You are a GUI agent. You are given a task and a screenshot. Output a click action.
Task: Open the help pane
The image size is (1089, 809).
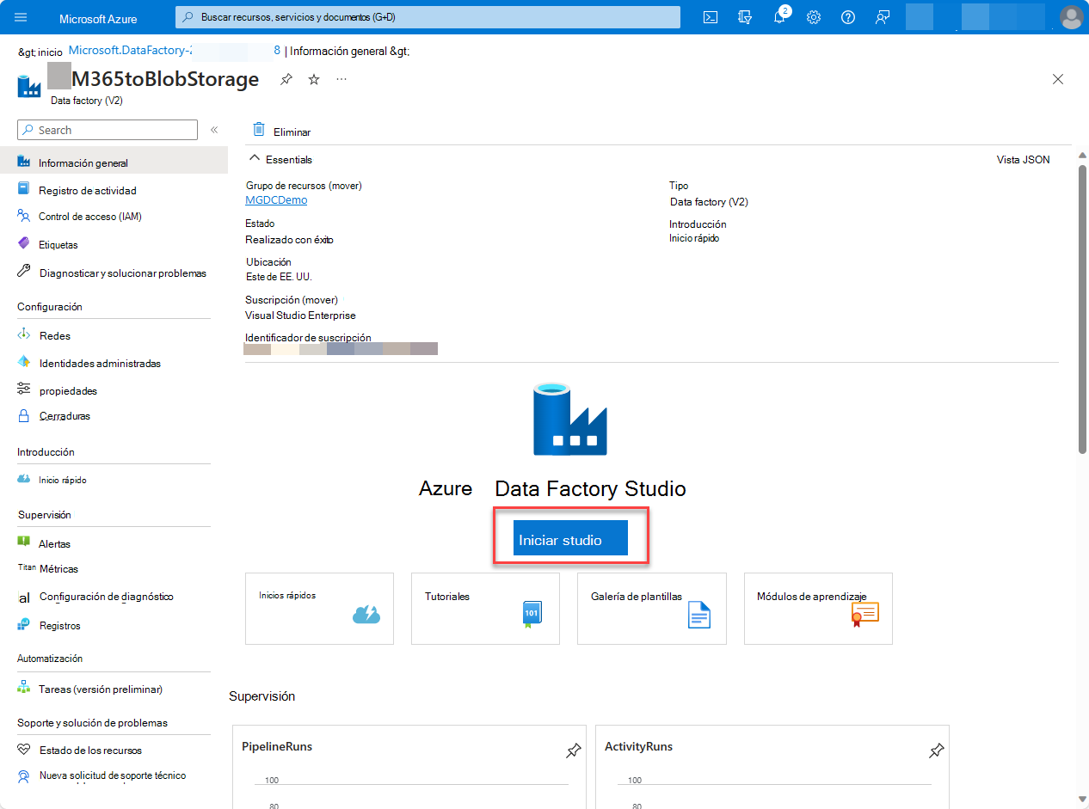coord(848,16)
